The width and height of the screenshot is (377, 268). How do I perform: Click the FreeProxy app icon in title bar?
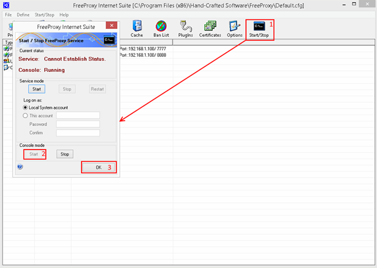tap(6, 5)
